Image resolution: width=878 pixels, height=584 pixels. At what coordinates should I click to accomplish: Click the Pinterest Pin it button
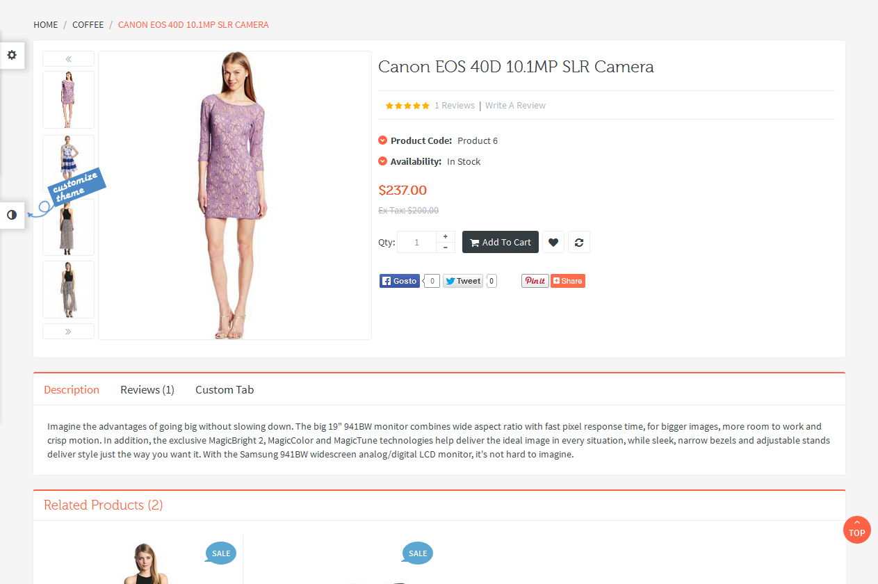pos(535,281)
